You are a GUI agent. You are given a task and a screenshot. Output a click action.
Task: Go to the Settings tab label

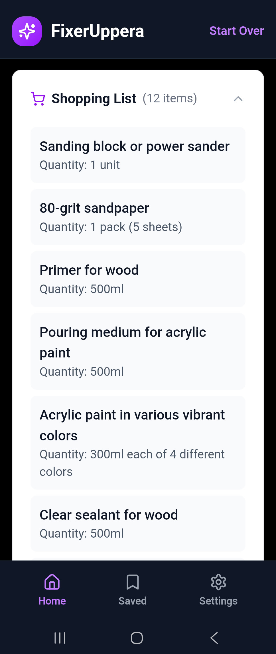(218, 601)
